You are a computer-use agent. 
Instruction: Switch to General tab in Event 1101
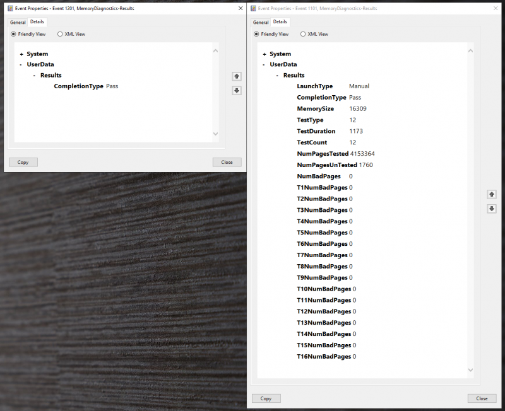click(x=261, y=22)
